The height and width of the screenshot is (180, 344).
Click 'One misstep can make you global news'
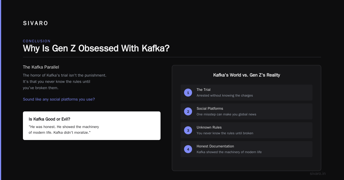tap(226, 114)
